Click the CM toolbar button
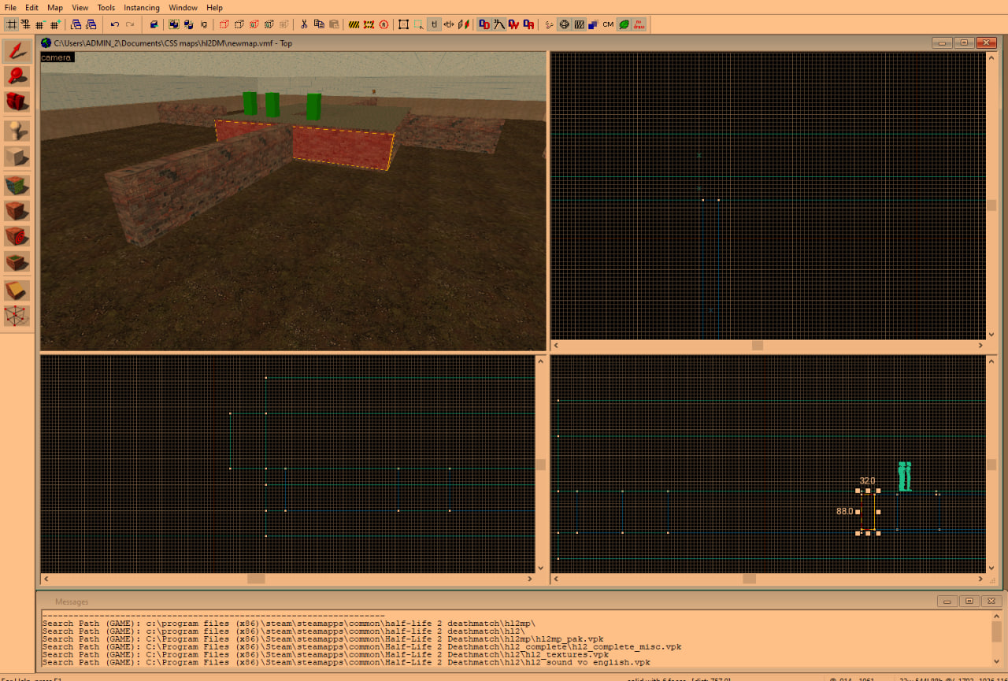1008x681 pixels. click(x=608, y=24)
